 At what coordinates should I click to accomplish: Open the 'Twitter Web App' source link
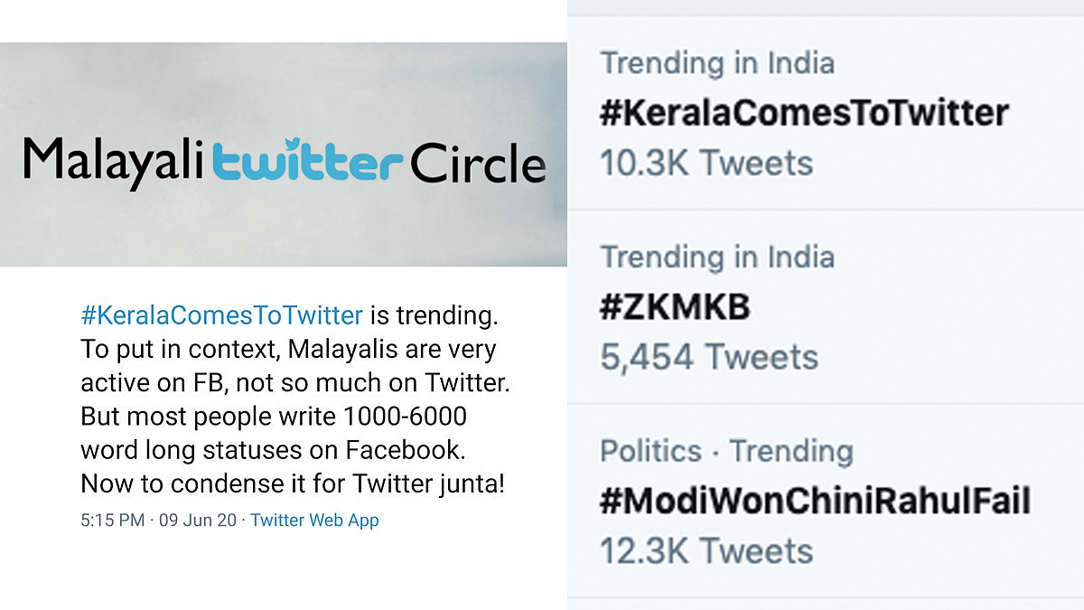(314, 521)
